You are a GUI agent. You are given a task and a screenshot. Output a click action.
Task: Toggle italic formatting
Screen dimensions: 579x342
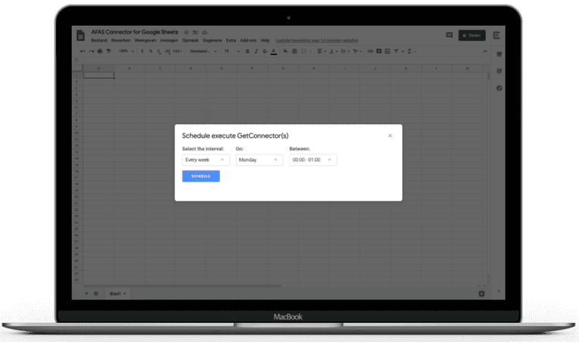point(256,52)
